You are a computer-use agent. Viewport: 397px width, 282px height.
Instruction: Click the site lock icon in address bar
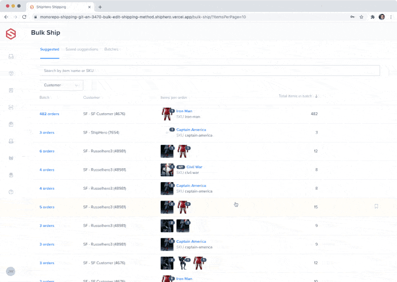click(x=35, y=17)
